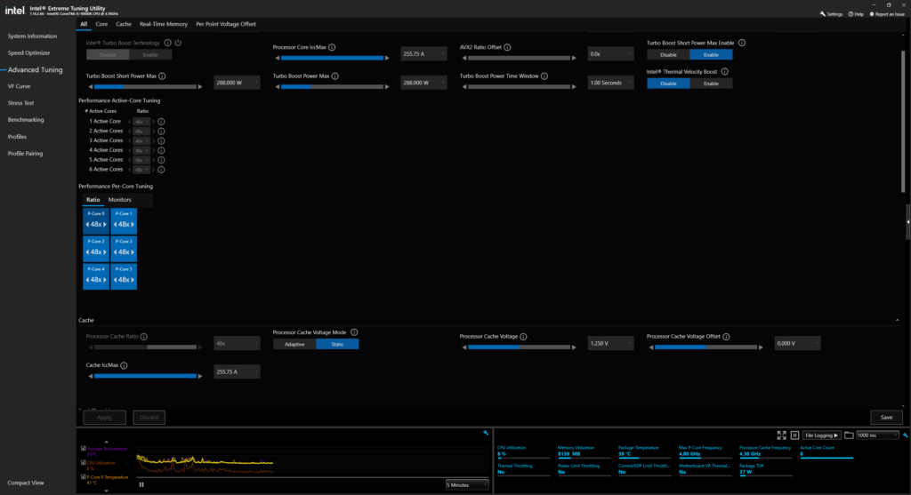
Task: Show info for 1 Active Core ratio
Action: (162, 122)
